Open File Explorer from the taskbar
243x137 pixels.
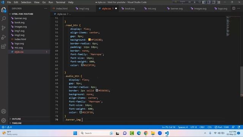point(153,133)
